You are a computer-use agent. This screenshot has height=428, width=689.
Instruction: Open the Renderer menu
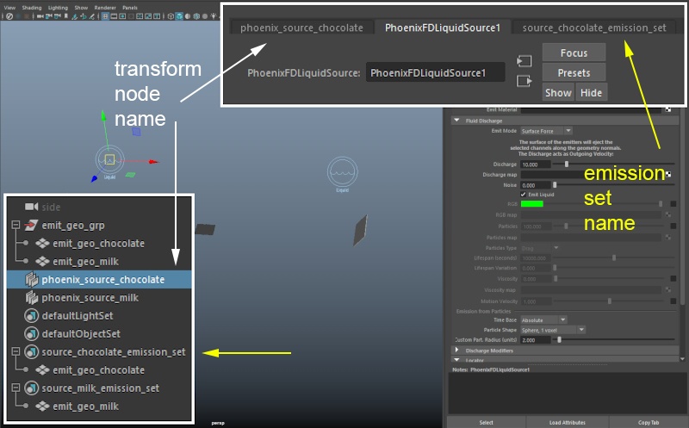pos(105,8)
